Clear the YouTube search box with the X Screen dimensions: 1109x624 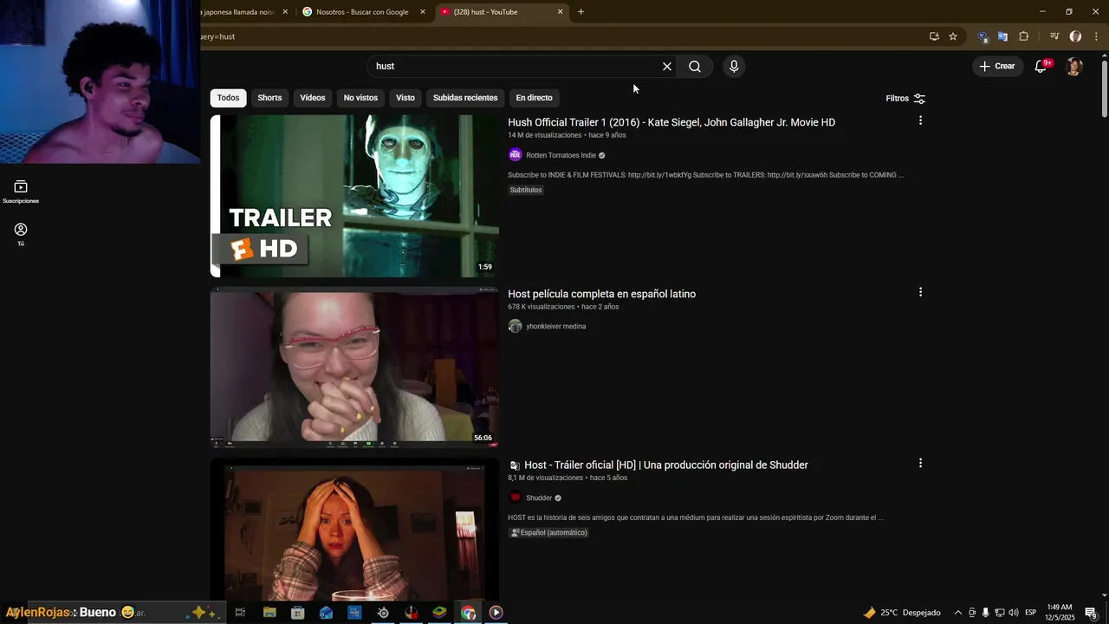click(667, 67)
